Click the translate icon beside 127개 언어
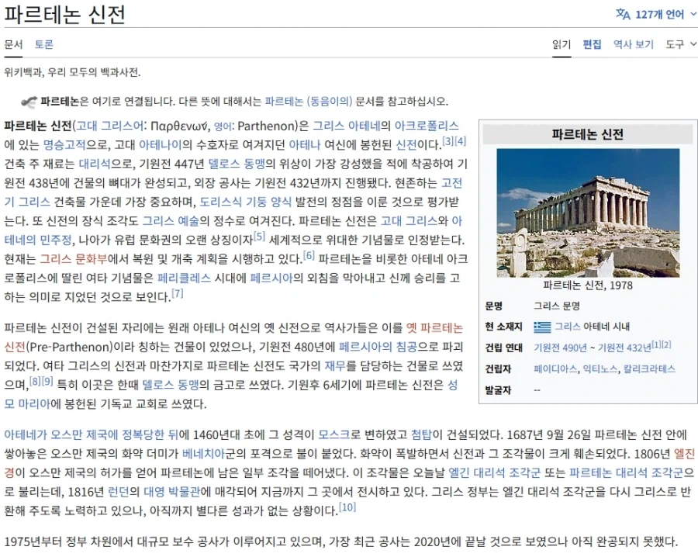The image size is (698, 557). tap(623, 14)
